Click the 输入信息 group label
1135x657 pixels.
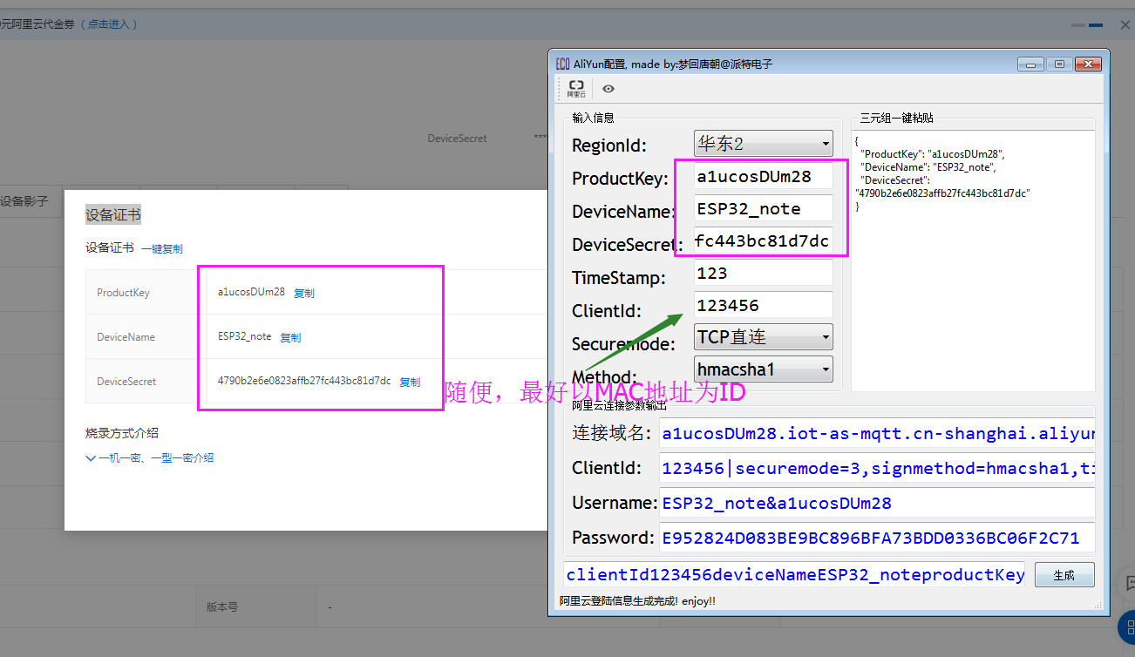tap(594, 119)
